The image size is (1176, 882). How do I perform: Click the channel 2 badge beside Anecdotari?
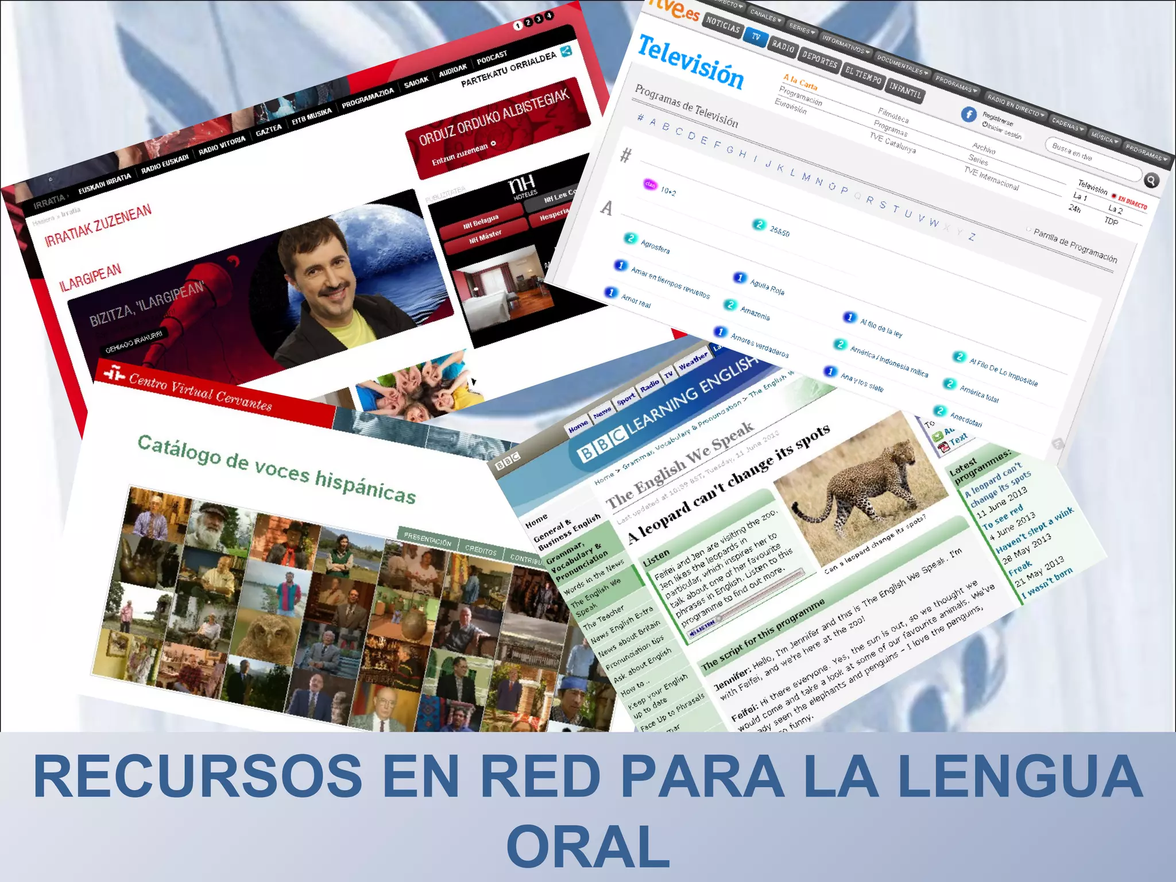pos(939,411)
